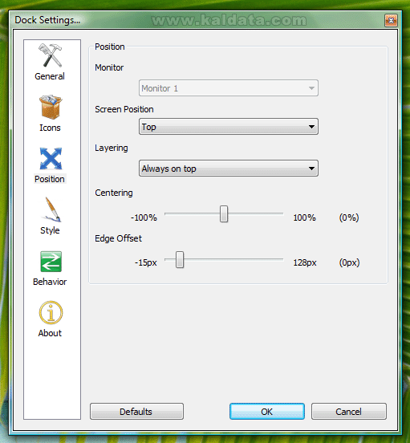This screenshot has width=410, height=443.
Task: Switch to the General tab label
Action: point(50,76)
